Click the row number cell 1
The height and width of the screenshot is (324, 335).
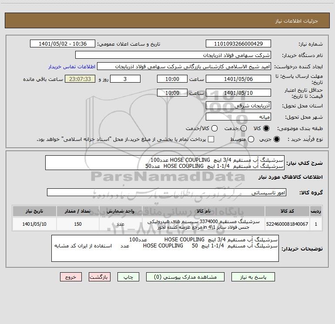[x=316, y=224]
